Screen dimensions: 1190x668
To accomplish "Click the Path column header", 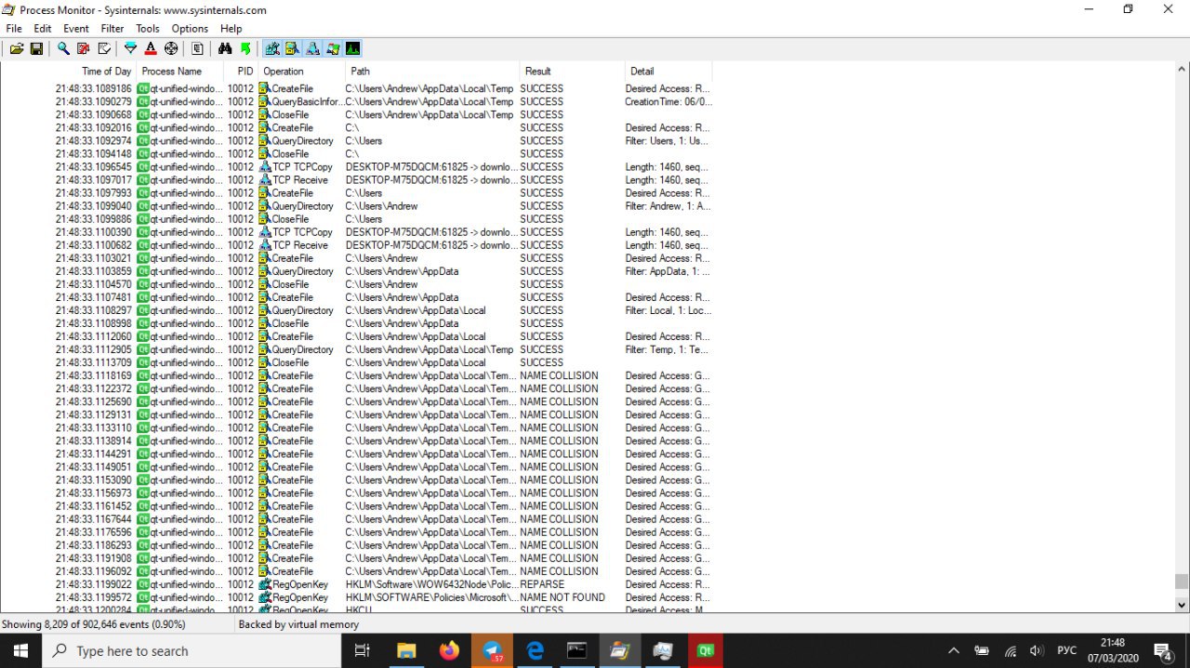I will (432, 71).
